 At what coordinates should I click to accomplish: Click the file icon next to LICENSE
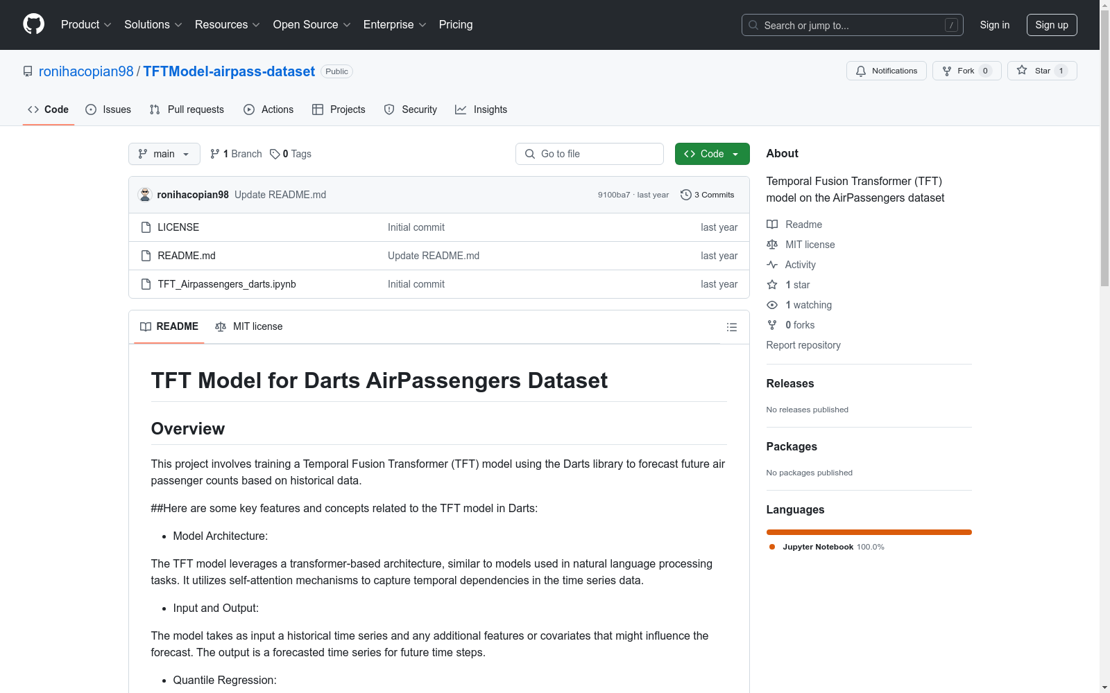[146, 227]
